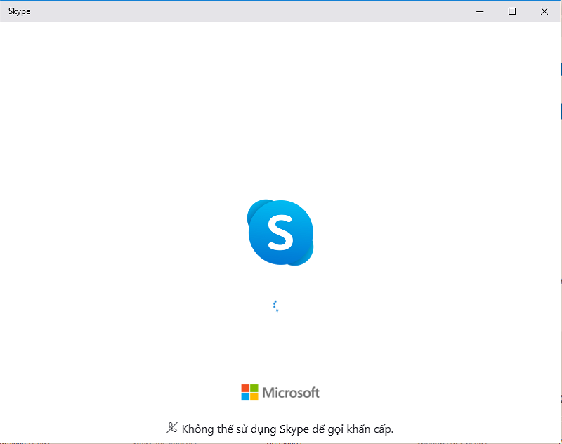
Task: Click the blue border at the window top
Action: click(281, 1)
